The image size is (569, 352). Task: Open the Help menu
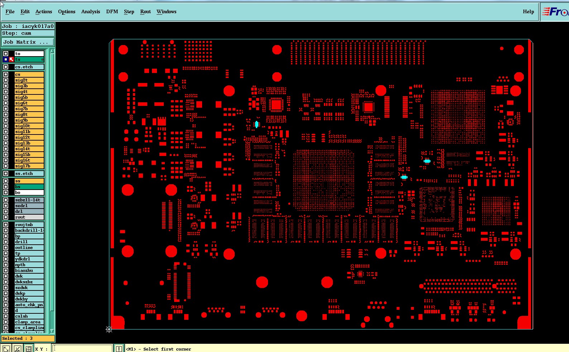528,11
